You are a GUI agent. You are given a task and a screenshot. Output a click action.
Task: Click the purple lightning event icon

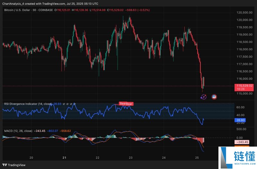203,96
